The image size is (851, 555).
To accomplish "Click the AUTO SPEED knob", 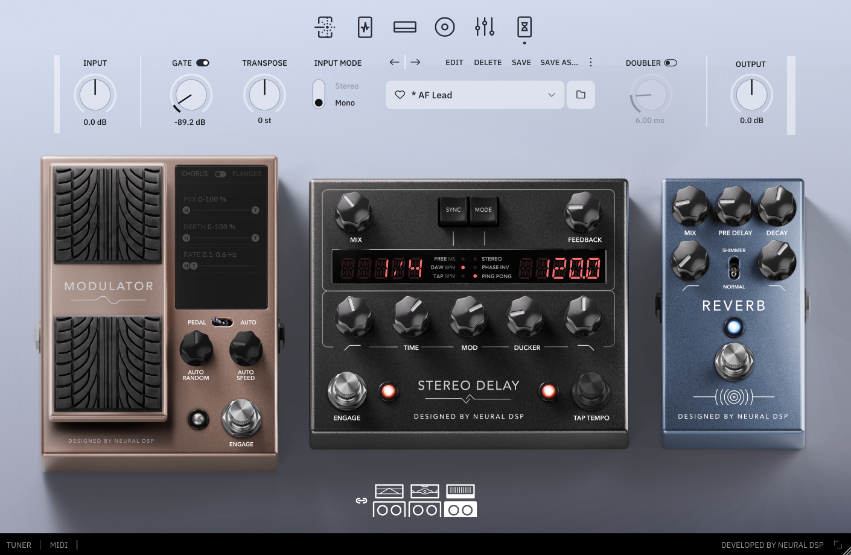I will click(x=246, y=348).
